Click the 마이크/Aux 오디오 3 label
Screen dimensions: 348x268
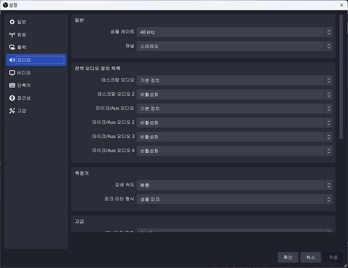click(x=113, y=137)
